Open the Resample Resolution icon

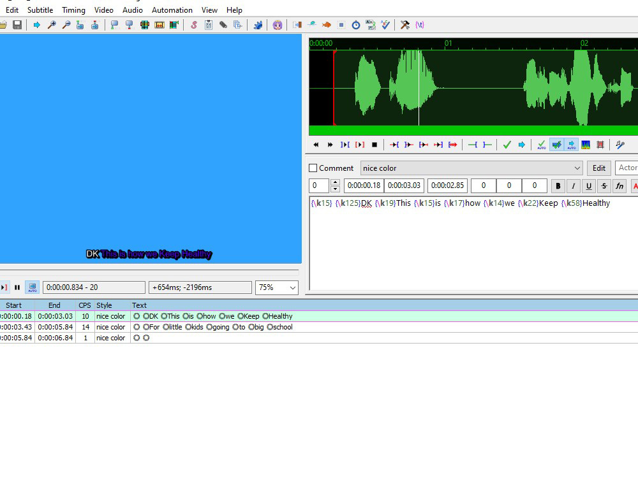coord(341,25)
